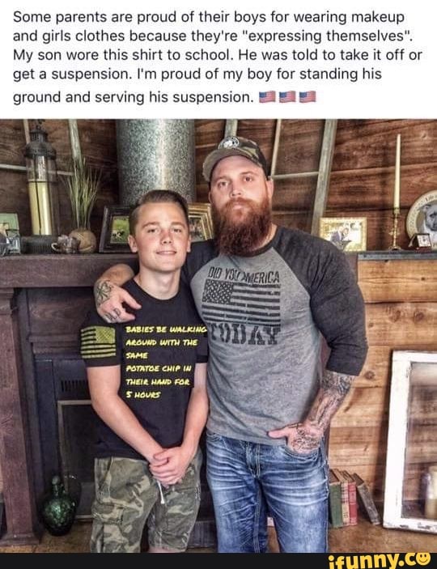Click the row of old books
The image size is (437, 569).
click(x=353, y=497)
